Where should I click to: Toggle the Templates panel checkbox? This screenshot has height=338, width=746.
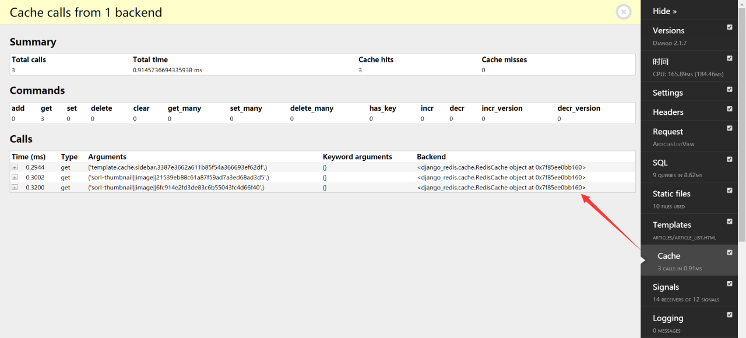pyautogui.click(x=729, y=221)
